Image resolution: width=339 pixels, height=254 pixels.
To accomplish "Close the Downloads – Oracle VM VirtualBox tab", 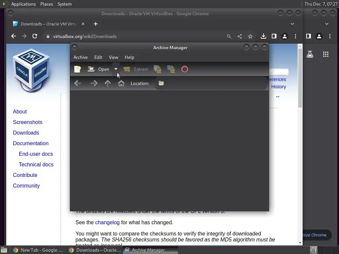I will 83,24.
